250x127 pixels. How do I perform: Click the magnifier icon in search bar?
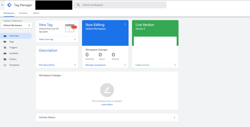point(78,5)
